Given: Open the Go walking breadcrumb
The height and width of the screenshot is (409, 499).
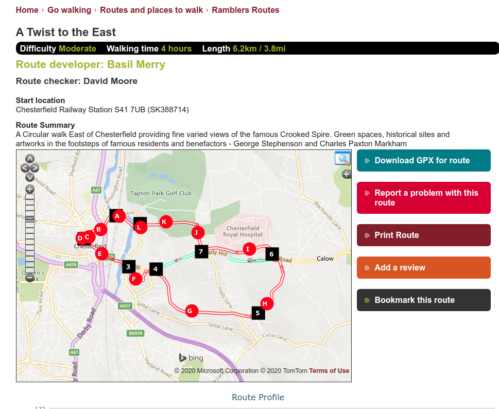Looking at the screenshot, I should tap(69, 10).
